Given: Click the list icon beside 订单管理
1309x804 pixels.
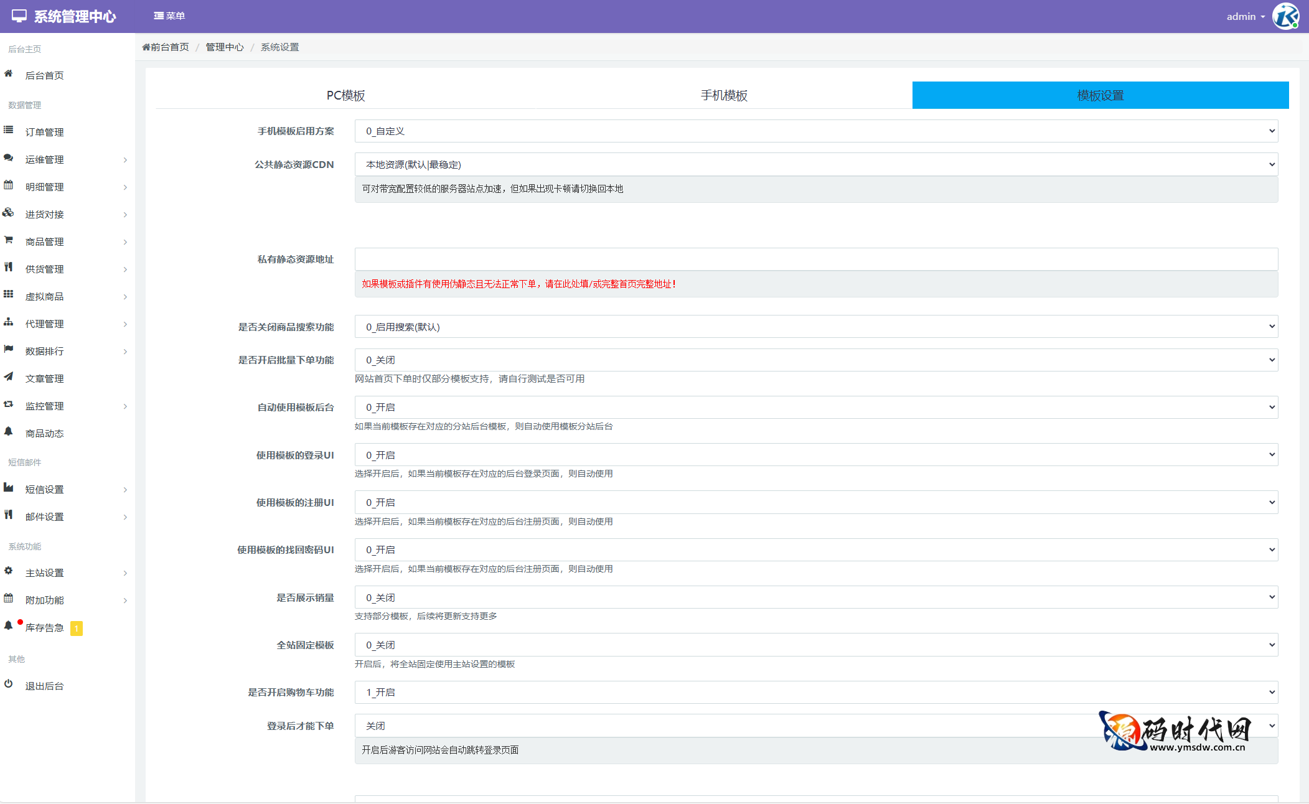Looking at the screenshot, I should pyautogui.click(x=8, y=130).
